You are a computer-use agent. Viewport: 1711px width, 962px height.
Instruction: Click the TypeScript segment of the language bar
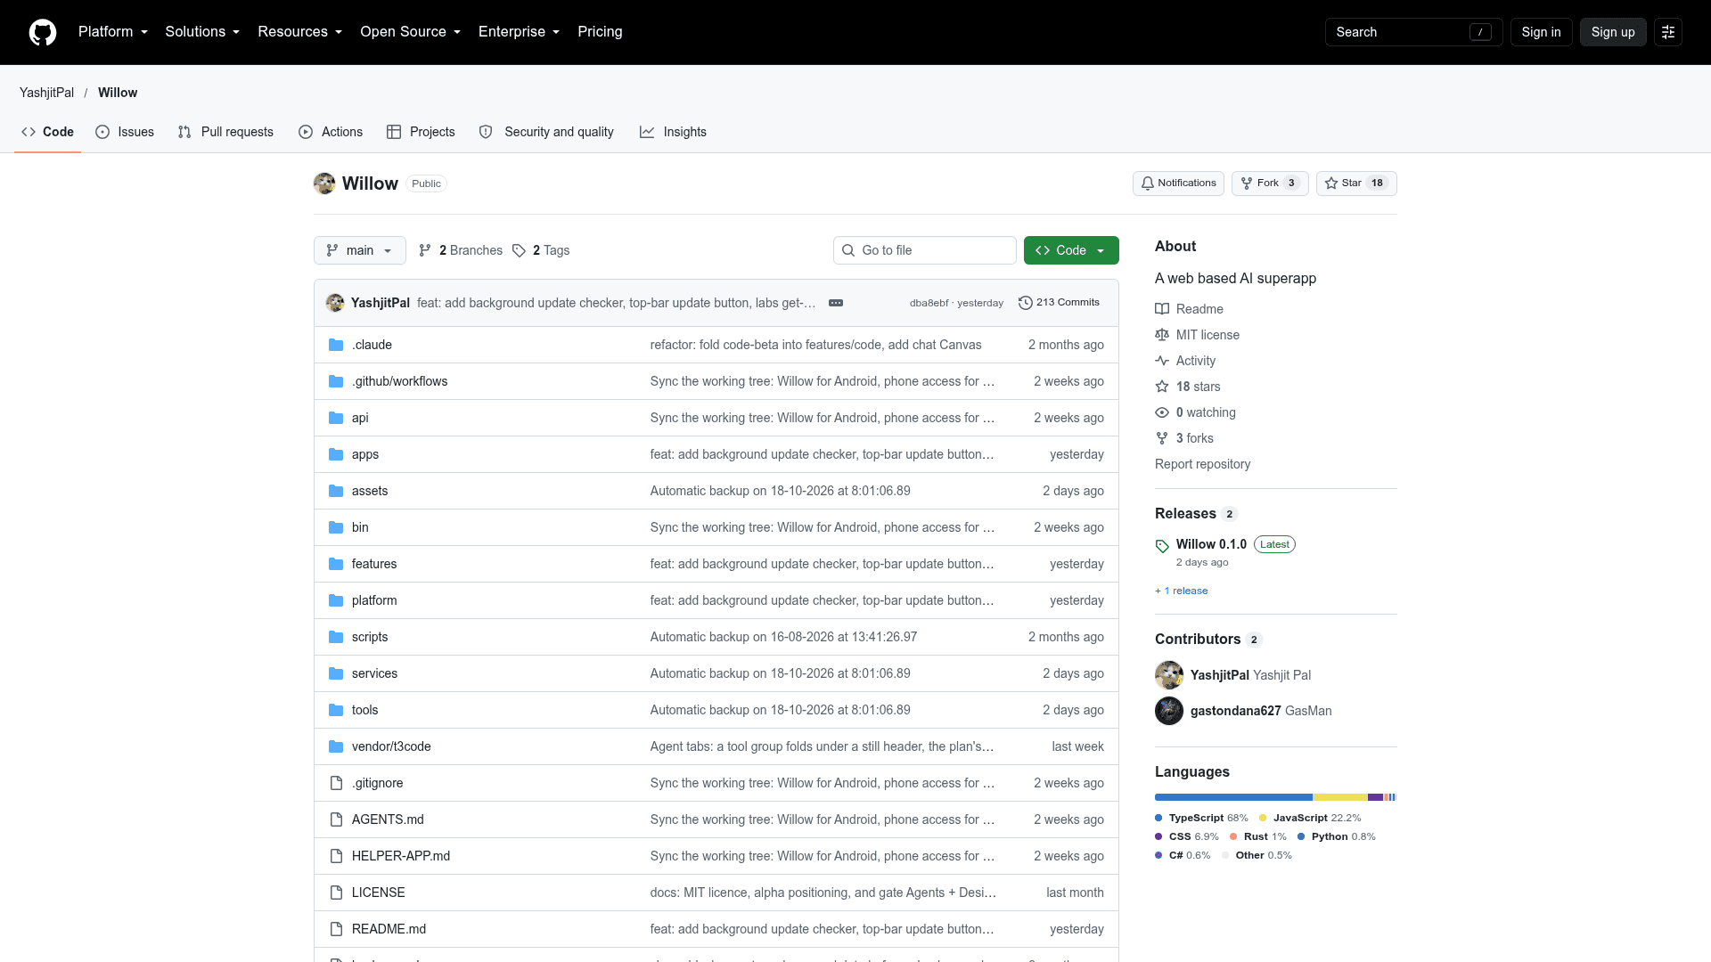coord(1233,797)
